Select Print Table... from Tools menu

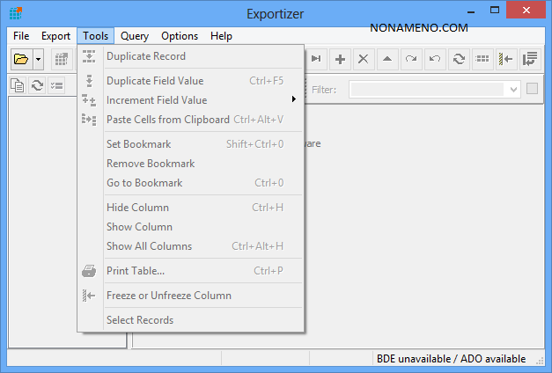click(136, 271)
